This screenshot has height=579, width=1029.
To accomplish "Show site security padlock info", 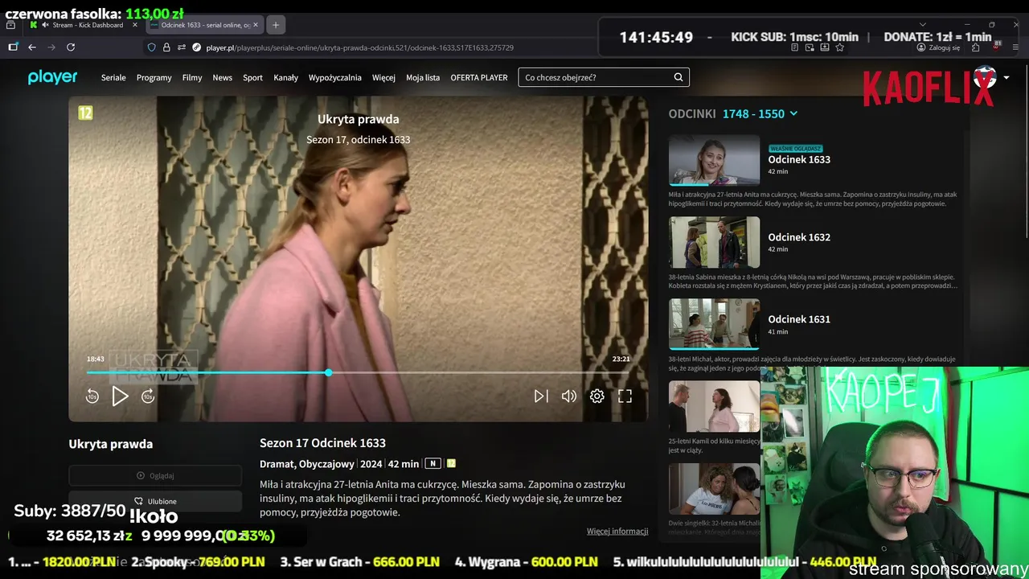I will 166,47.
